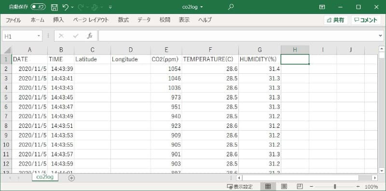Open the ファイル tab
This screenshot has width=386, height=191.
pyautogui.click(x=14, y=20)
